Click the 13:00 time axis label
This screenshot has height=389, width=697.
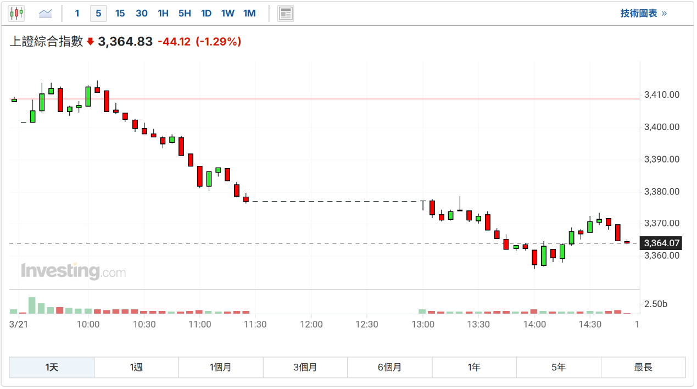(423, 324)
